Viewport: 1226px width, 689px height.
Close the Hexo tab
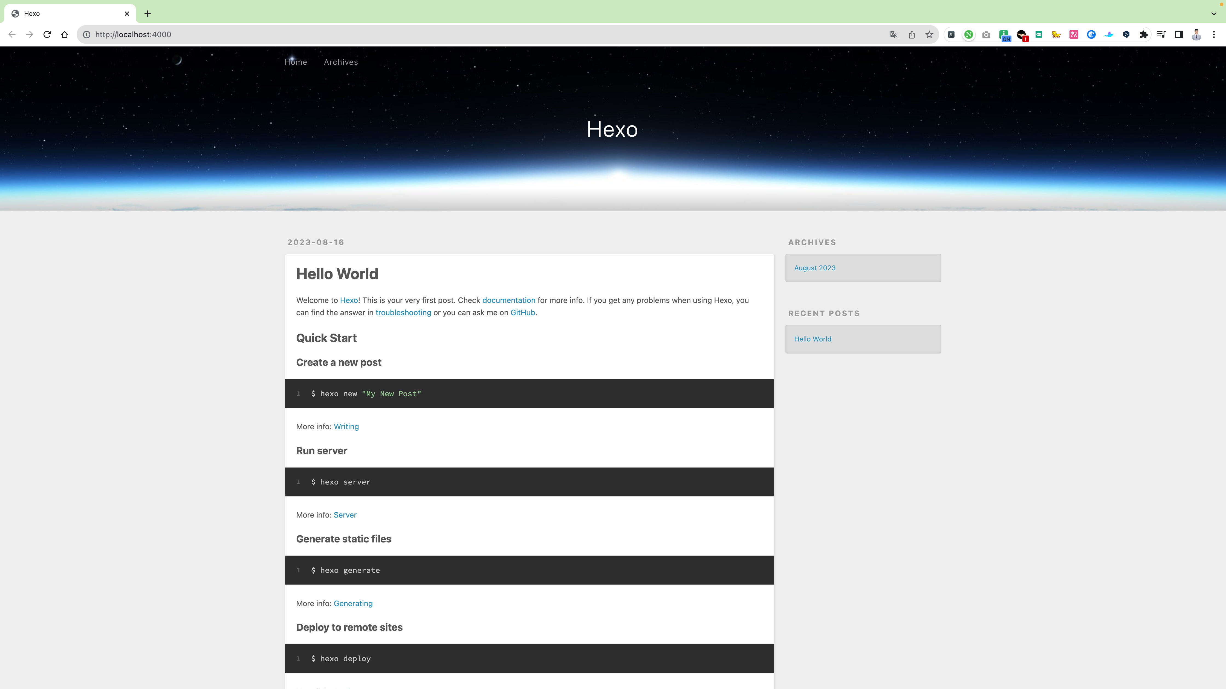click(127, 14)
